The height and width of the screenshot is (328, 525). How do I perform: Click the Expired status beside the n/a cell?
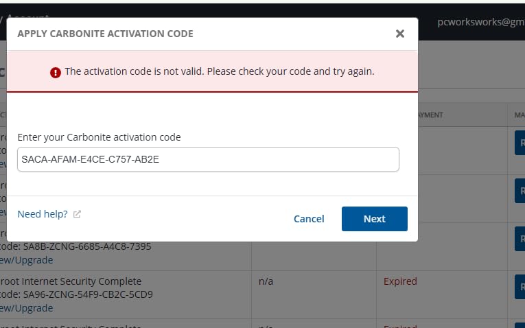pyautogui.click(x=400, y=281)
